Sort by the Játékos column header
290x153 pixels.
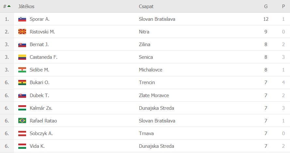click(x=26, y=6)
